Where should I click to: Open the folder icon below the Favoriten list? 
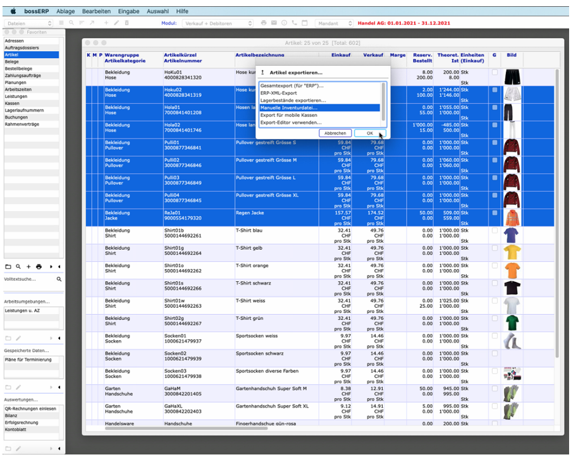(x=8, y=267)
